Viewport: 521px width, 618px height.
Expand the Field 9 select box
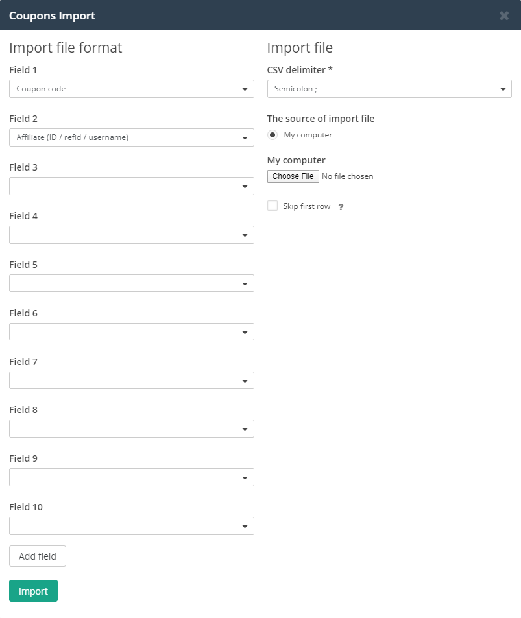coord(132,478)
